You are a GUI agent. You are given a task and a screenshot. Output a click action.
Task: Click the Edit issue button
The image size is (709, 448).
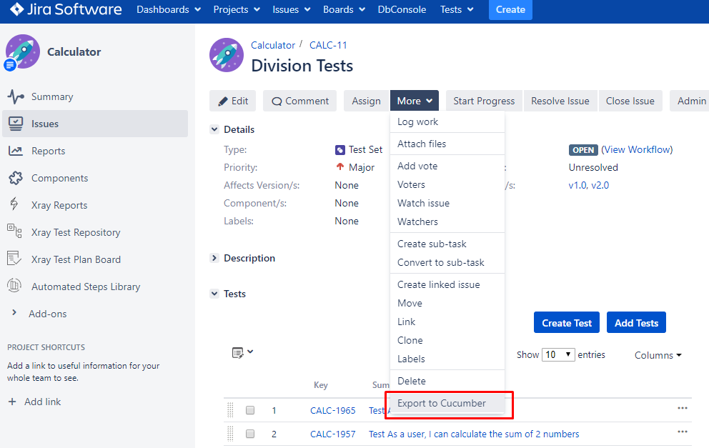(232, 101)
